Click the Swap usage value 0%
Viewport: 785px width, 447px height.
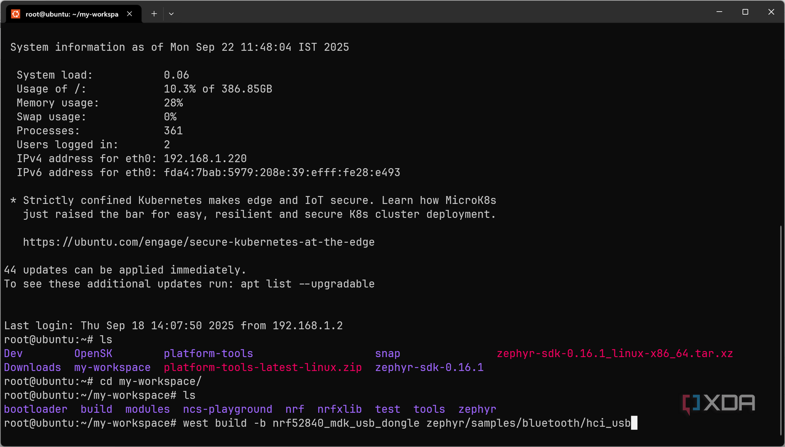(170, 117)
